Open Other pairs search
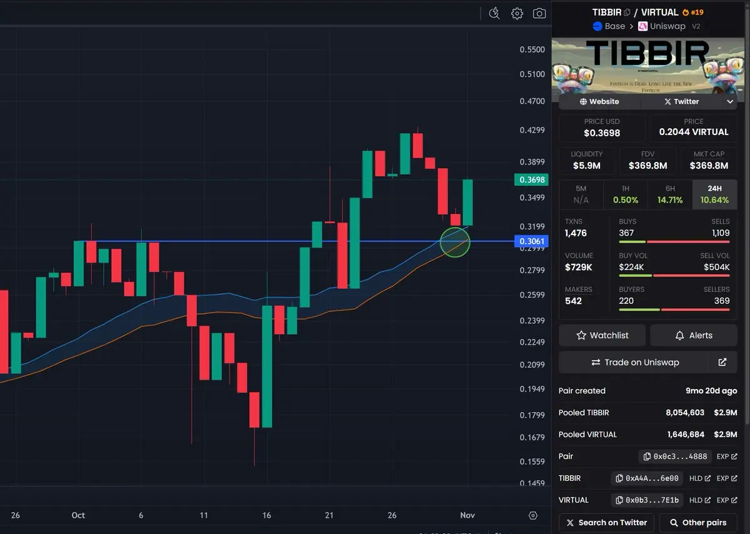The height and width of the screenshot is (534, 750). click(698, 523)
